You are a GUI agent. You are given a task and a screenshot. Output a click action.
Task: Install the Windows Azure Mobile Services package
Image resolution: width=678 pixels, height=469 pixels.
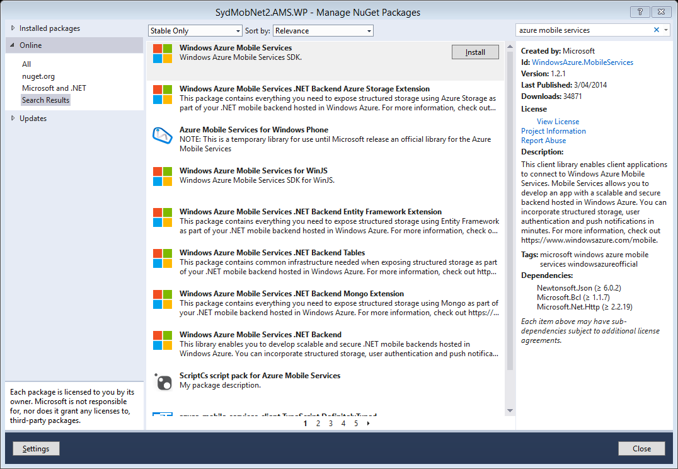(x=475, y=52)
